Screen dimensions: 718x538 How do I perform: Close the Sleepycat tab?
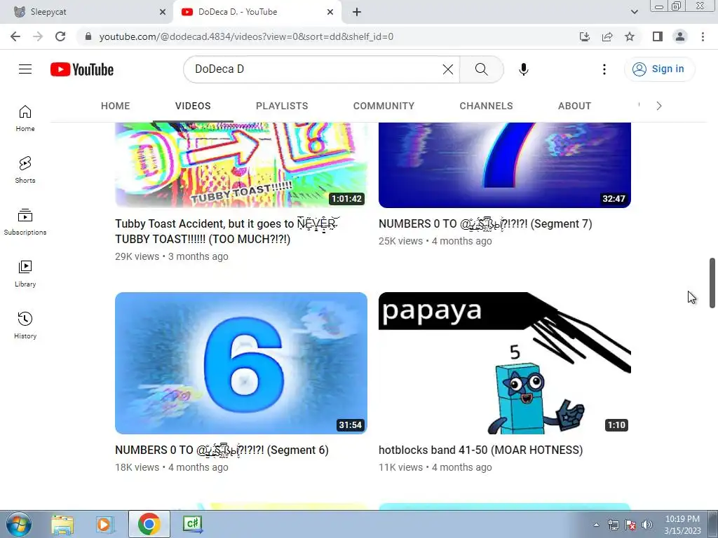click(163, 12)
